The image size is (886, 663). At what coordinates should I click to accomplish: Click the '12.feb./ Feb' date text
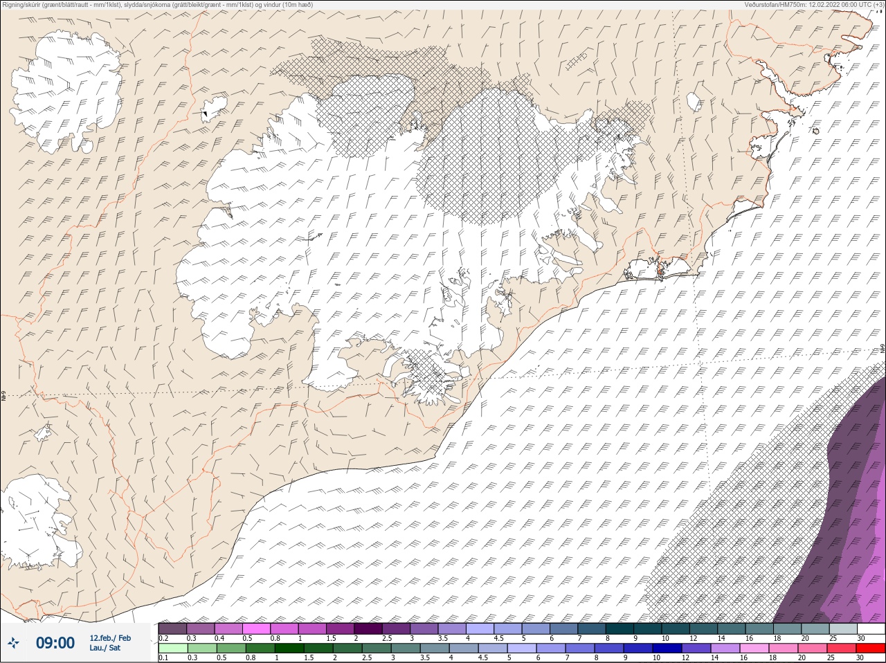coord(110,637)
